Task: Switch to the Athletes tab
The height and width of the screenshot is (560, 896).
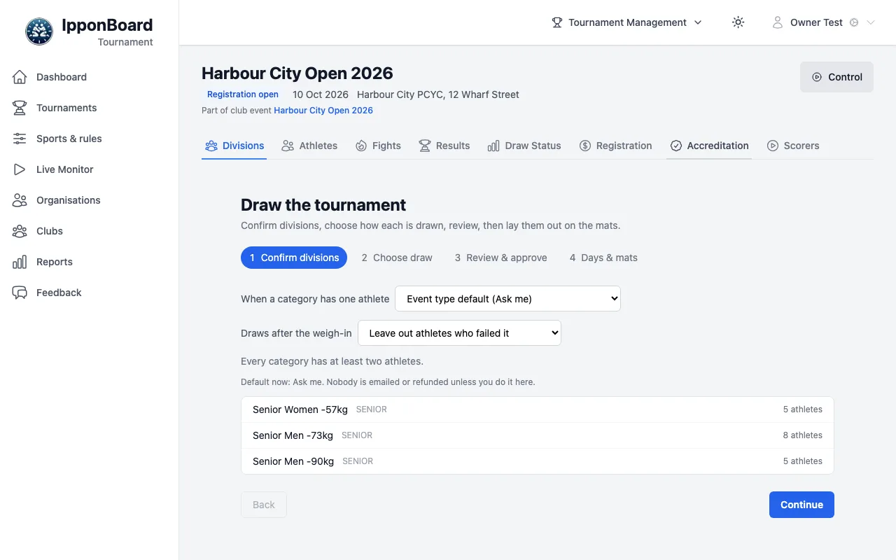Action: point(309,146)
